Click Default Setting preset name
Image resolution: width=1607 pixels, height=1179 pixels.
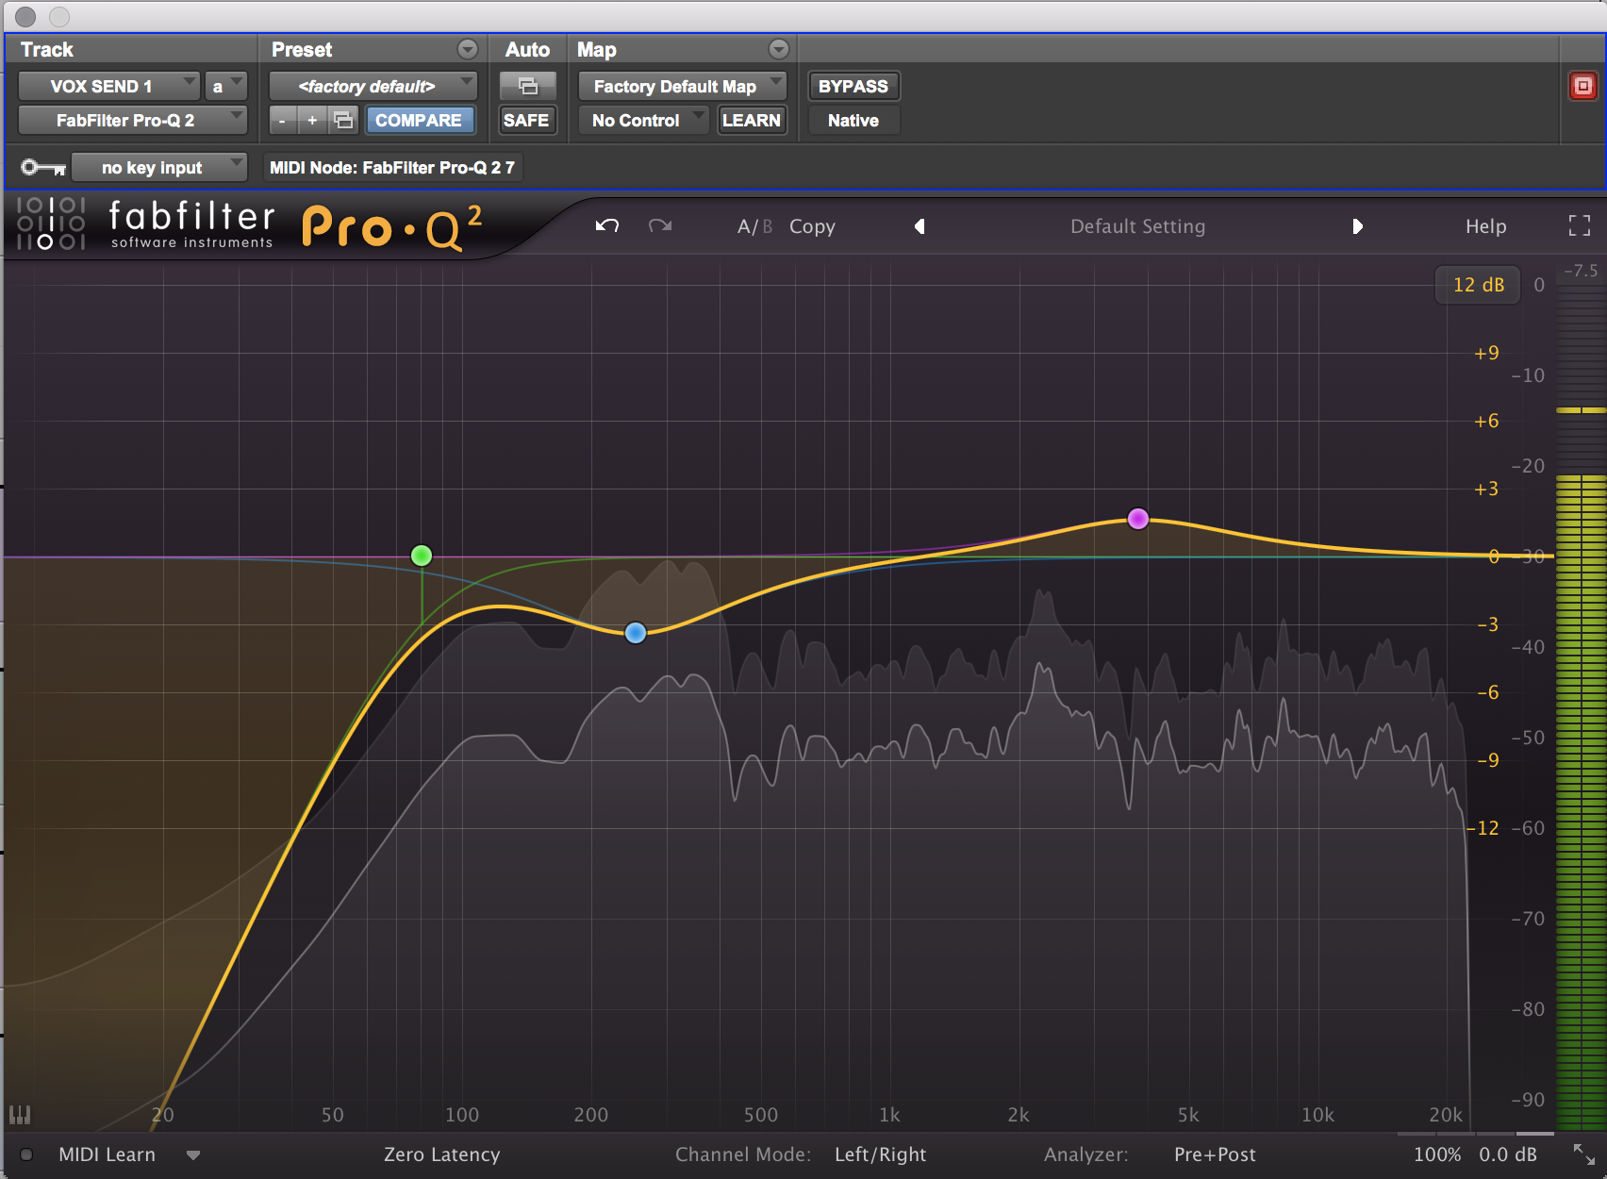pos(1137,226)
